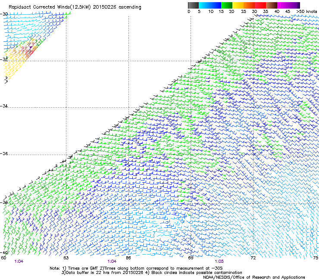Image resolution: width=319 pixels, height=280 pixels.
Task: Click the -36 latitude axis label
Action: tap(4, 153)
